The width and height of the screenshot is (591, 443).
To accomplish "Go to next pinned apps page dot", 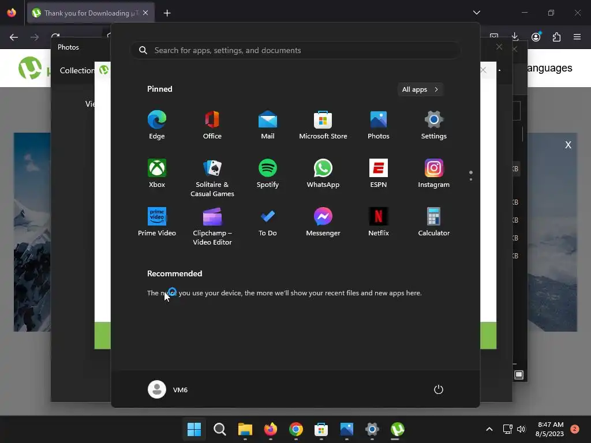I will pos(471,179).
